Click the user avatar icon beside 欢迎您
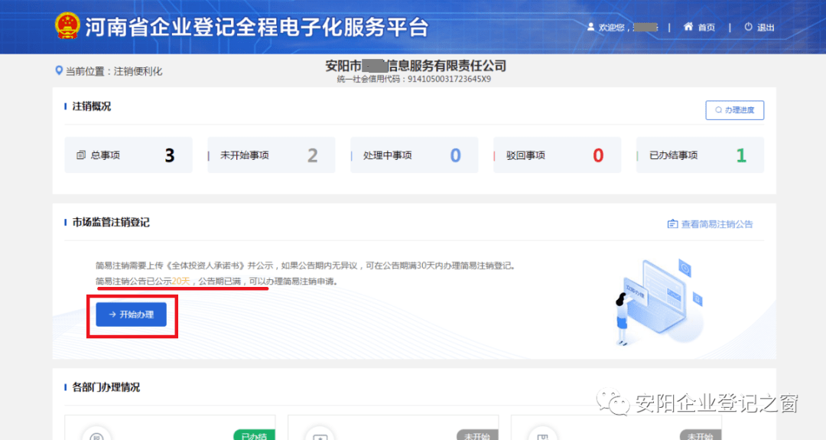The image size is (826, 440). pos(590,27)
